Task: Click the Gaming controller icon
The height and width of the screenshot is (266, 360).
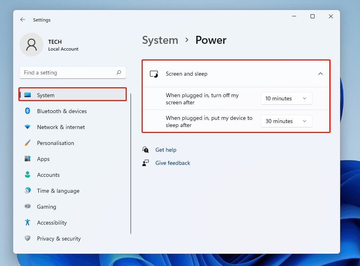Action: (x=28, y=206)
